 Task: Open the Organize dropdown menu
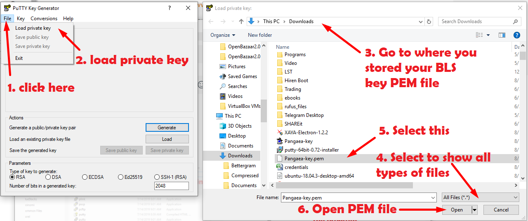point(223,35)
